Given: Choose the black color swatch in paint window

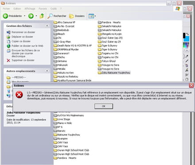Looking at the screenshot, I should [184, 35].
